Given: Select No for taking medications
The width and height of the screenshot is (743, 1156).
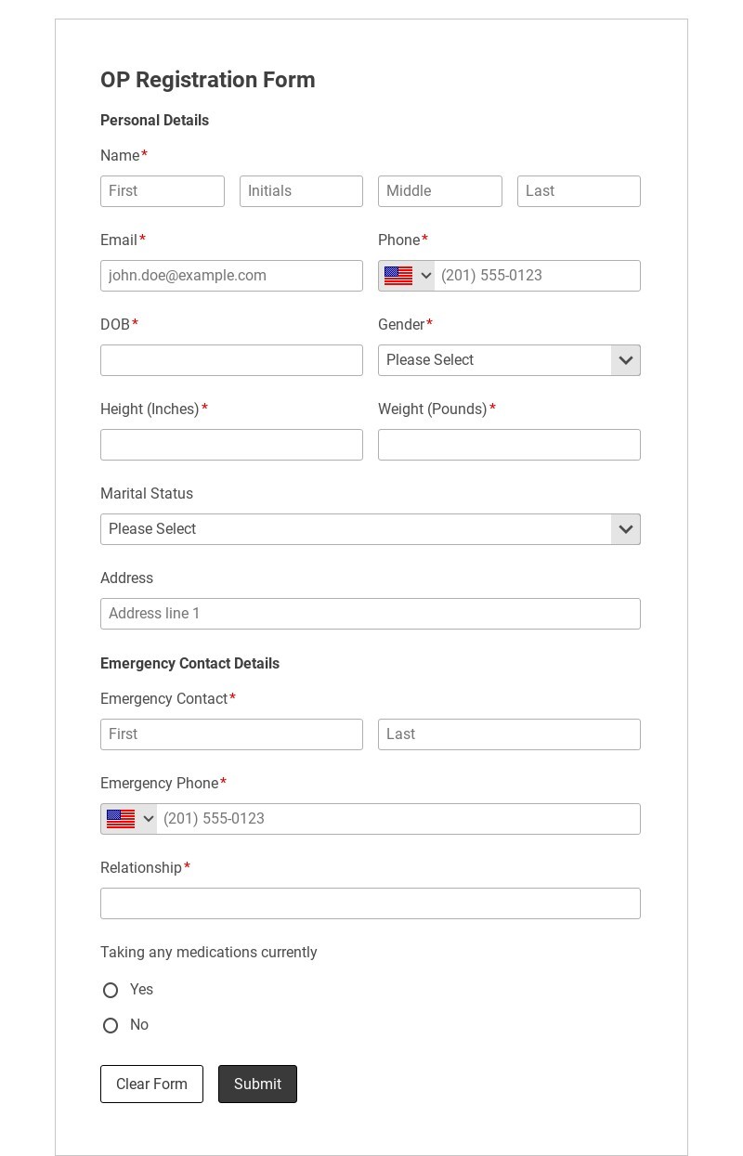Looking at the screenshot, I should coord(111,1025).
